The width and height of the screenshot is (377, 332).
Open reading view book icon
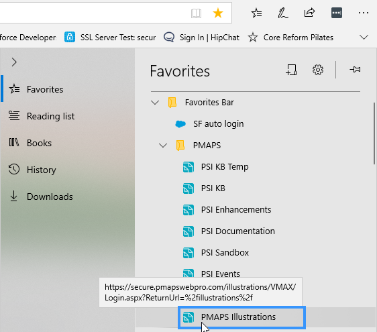tap(196, 13)
